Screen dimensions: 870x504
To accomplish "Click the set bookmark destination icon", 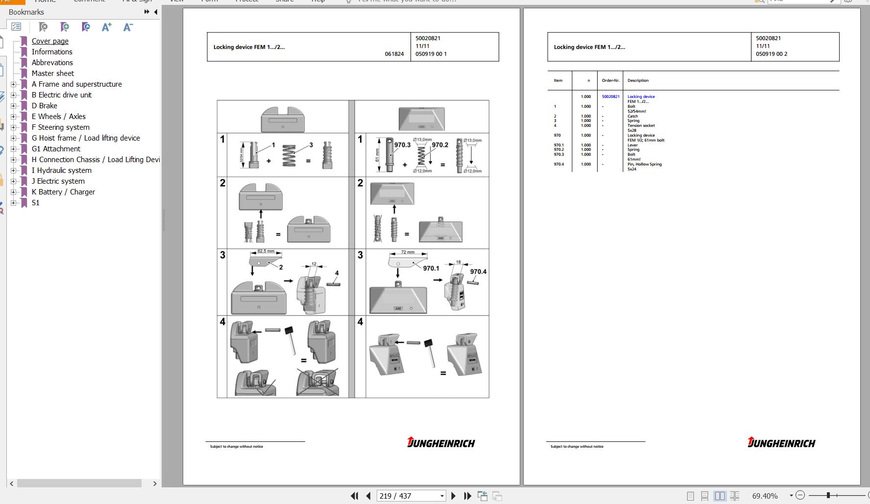I will click(86, 27).
